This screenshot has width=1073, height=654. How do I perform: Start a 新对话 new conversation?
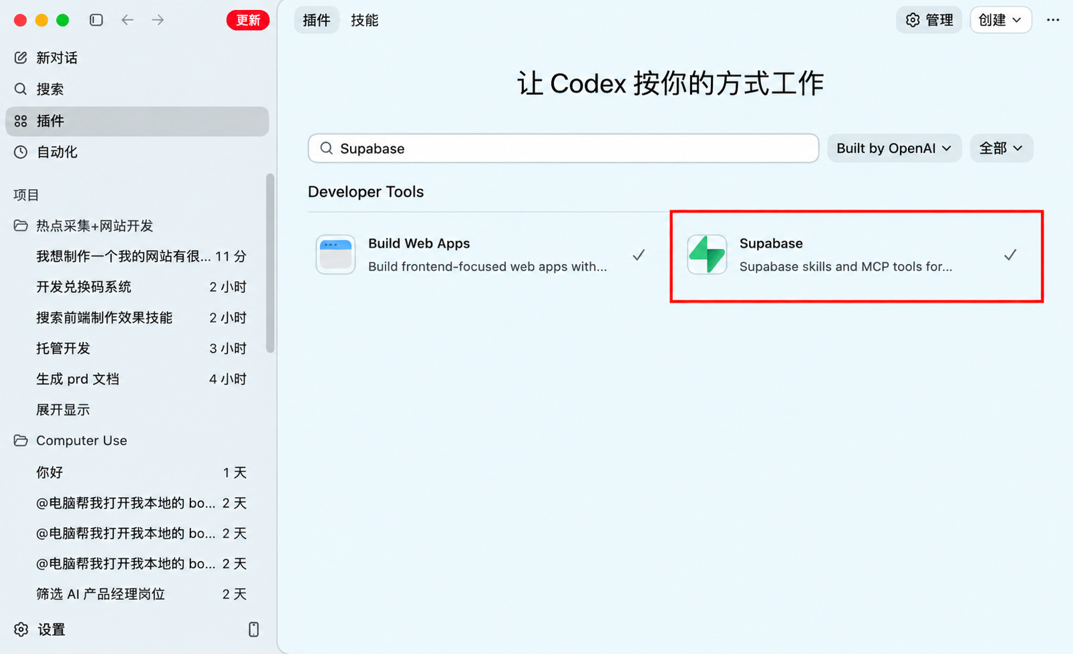click(x=136, y=58)
